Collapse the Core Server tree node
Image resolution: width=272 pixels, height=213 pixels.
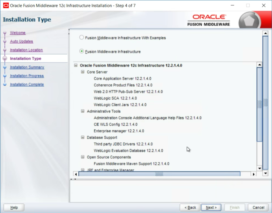click(x=83, y=72)
